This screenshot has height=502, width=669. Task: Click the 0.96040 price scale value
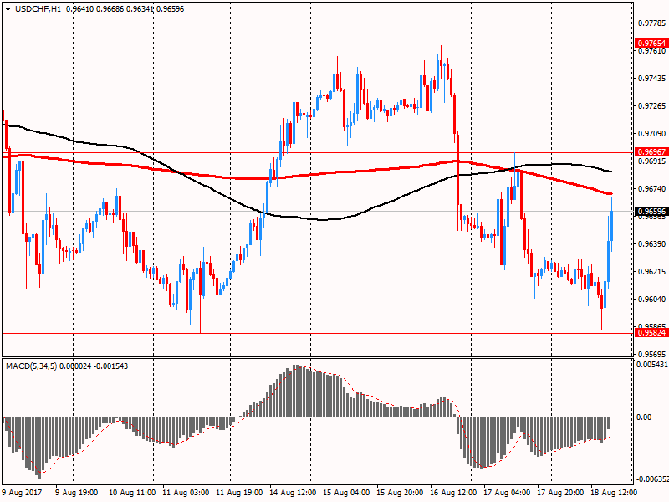(651, 300)
